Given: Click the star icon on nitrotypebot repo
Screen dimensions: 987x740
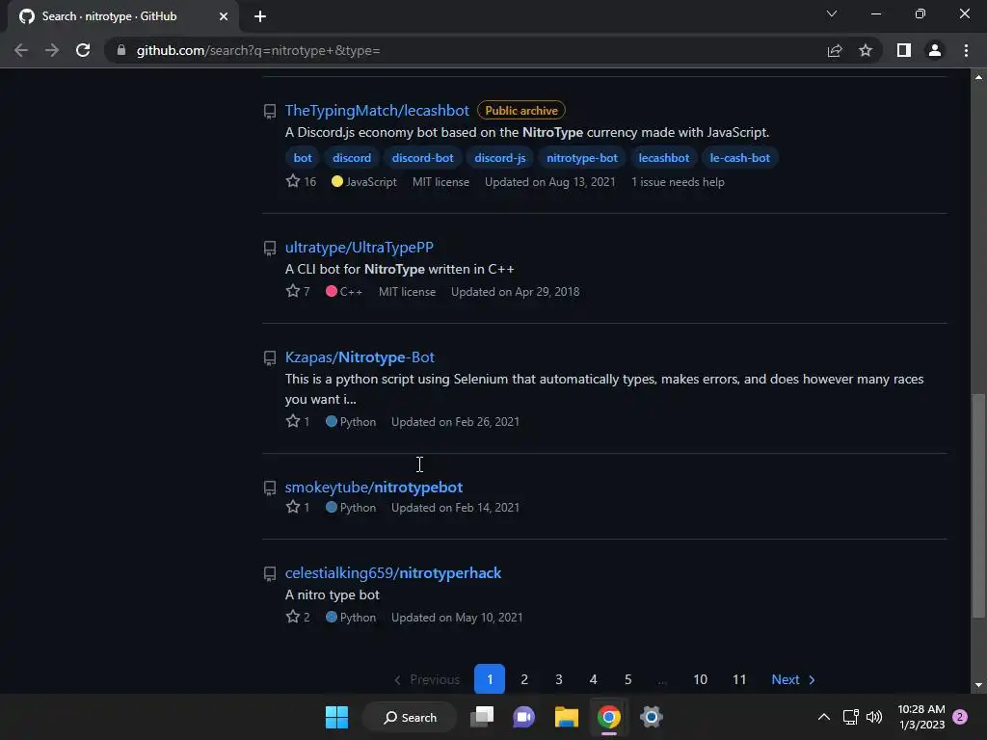Looking at the screenshot, I should click(293, 507).
